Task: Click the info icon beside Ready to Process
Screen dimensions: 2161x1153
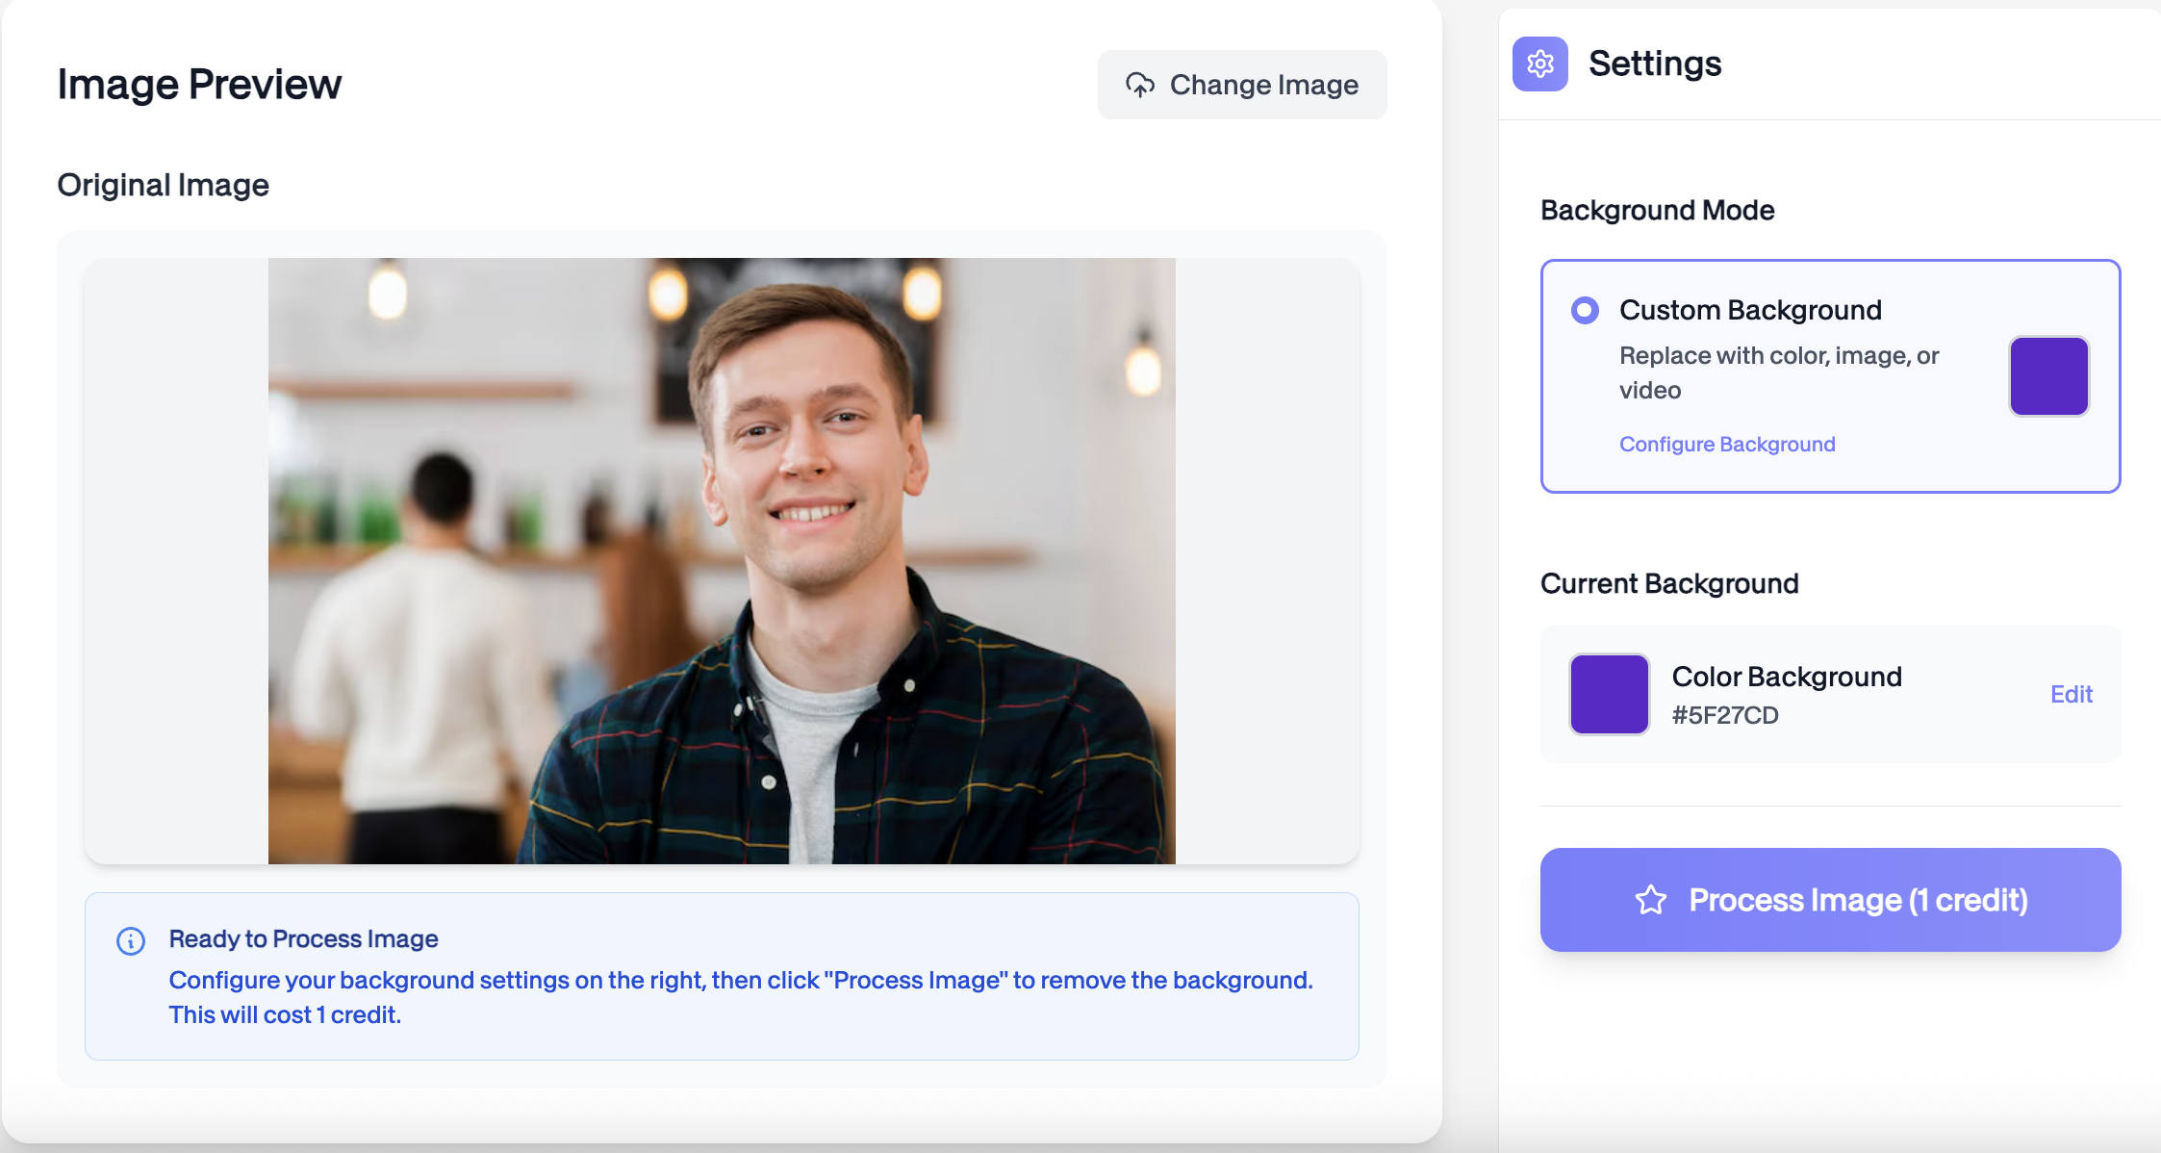Action: [x=131, y=940]
